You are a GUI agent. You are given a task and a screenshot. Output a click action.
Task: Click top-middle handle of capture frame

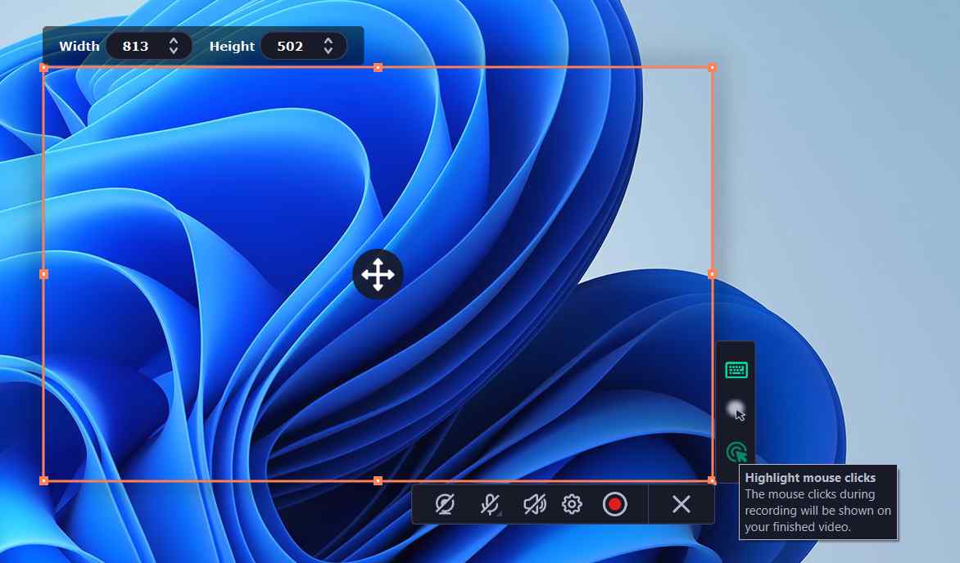pos(378,67)
